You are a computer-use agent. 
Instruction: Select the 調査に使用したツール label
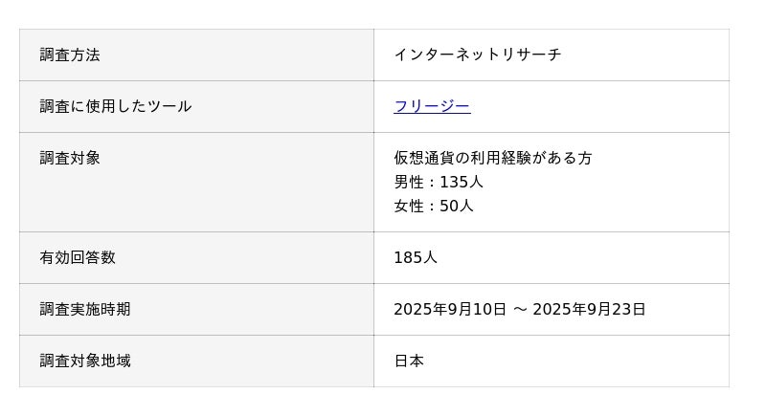pyautogui.click(x=116, y=106)
